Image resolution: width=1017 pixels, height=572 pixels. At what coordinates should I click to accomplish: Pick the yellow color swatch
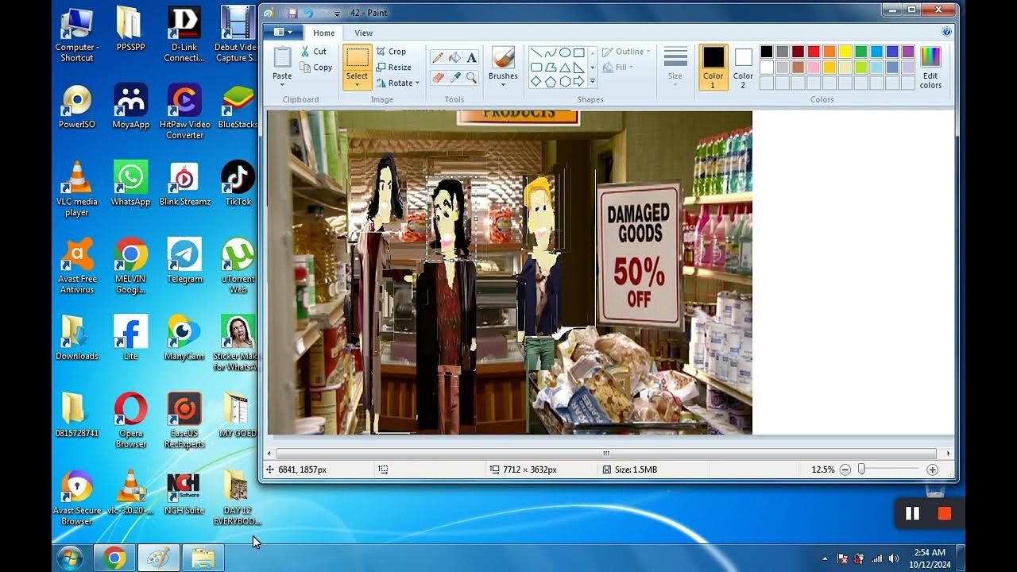pyautogui.click(x=845, y=52)
